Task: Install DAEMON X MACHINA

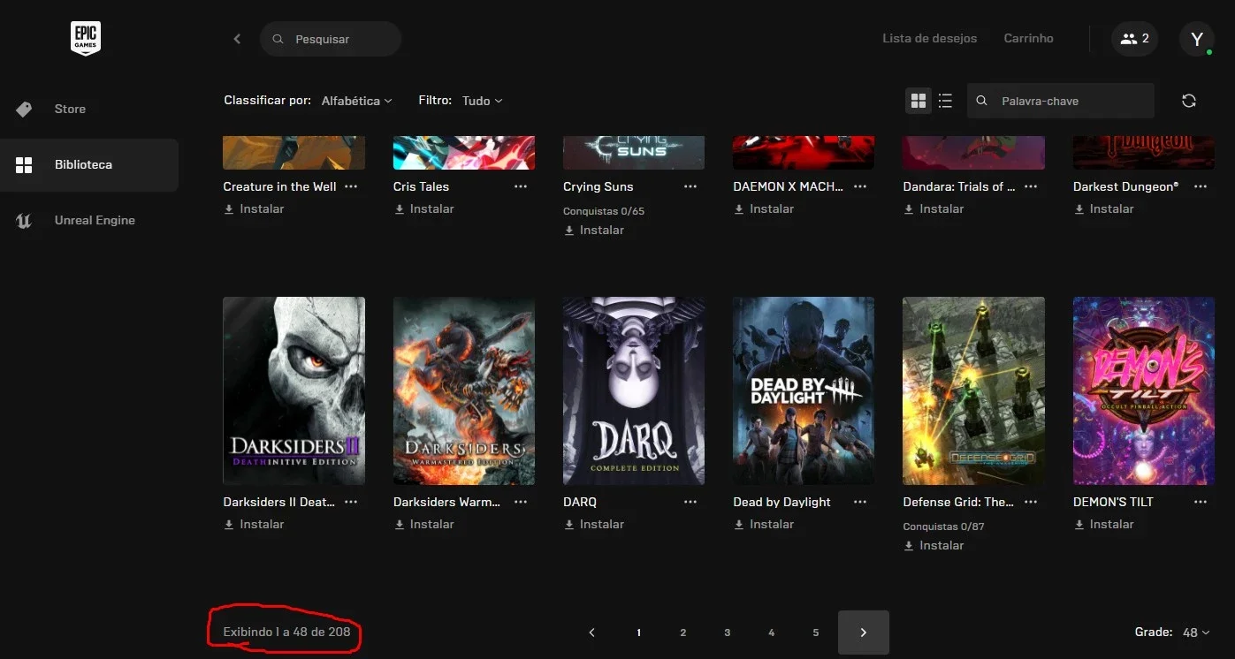Action: point(763,209)
